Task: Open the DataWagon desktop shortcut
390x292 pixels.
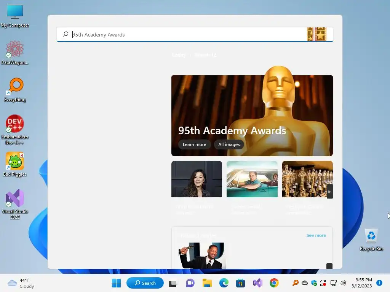Action: coord(14,52)
